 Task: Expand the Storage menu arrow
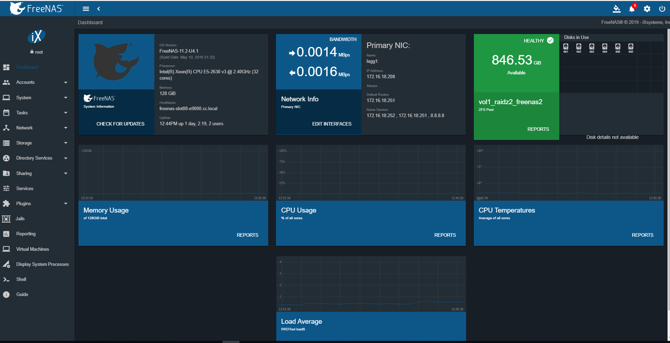click(66, 143)
